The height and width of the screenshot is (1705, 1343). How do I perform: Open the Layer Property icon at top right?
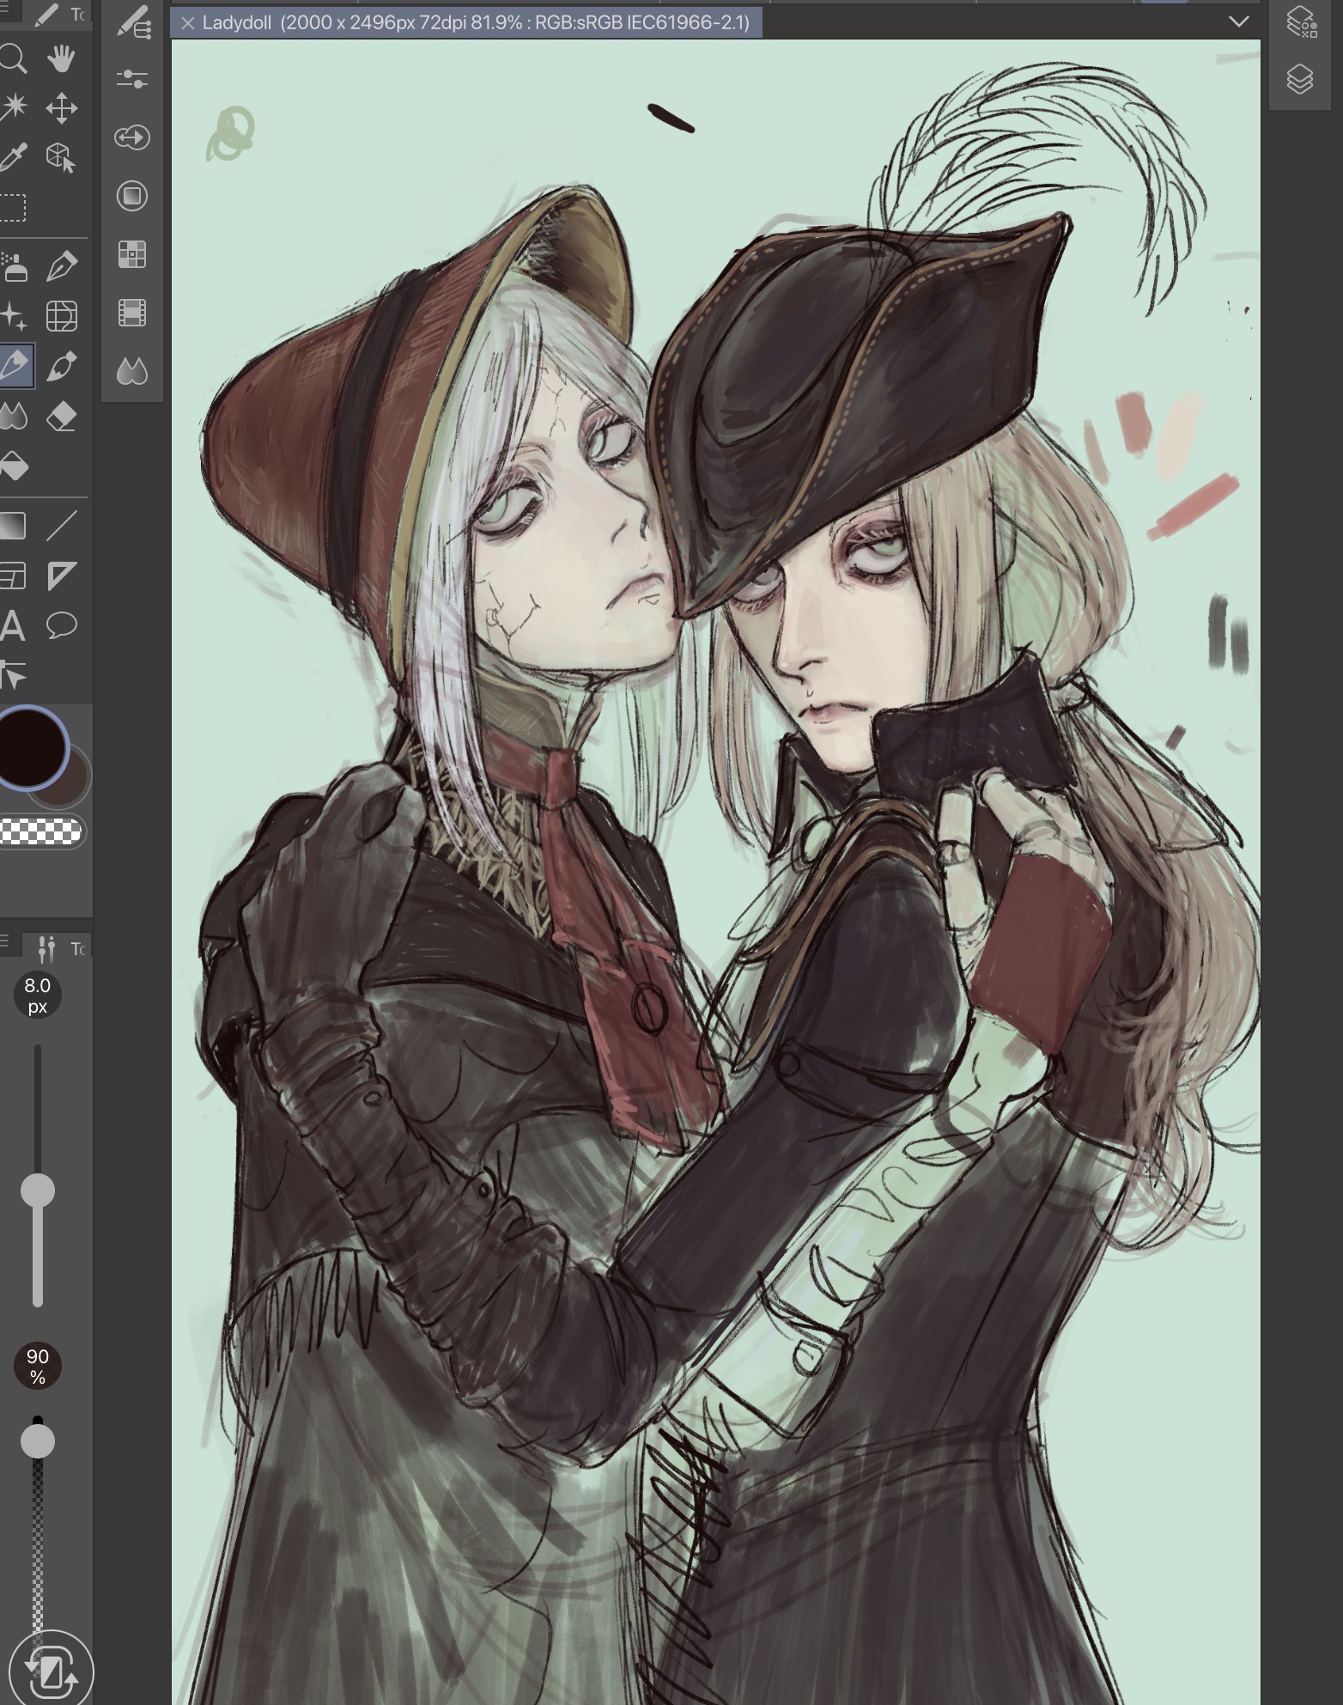(x=1301, y=23)
